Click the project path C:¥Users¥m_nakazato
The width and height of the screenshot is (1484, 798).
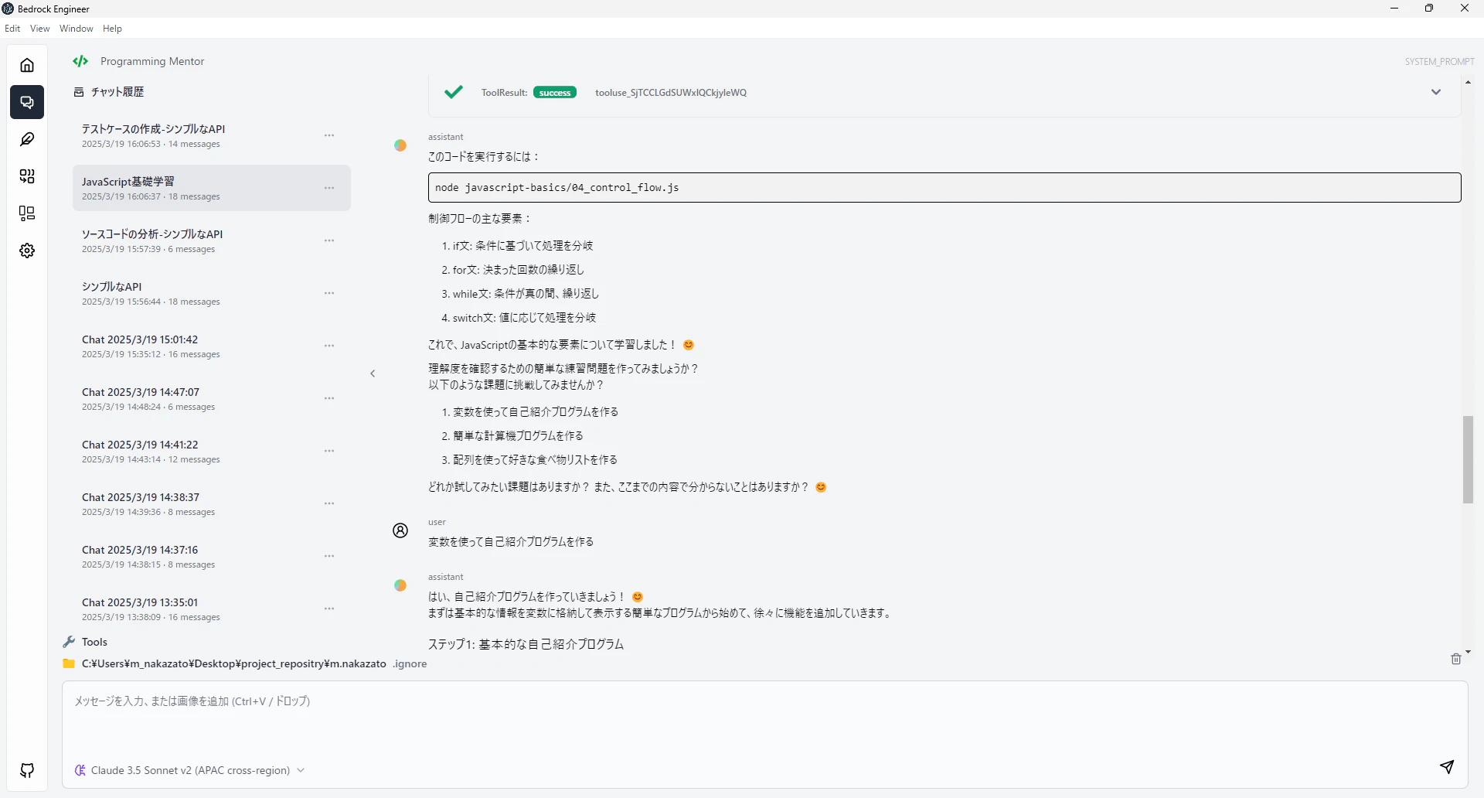click(233, 663)
